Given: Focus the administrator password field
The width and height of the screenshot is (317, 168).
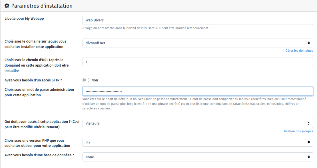Looking at the screenshot, I should (197, 91).
